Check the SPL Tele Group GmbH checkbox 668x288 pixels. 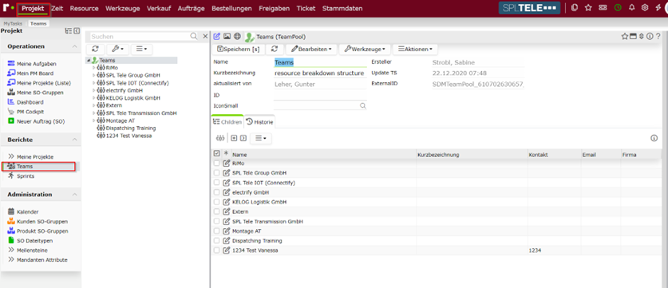click(217, 173)
